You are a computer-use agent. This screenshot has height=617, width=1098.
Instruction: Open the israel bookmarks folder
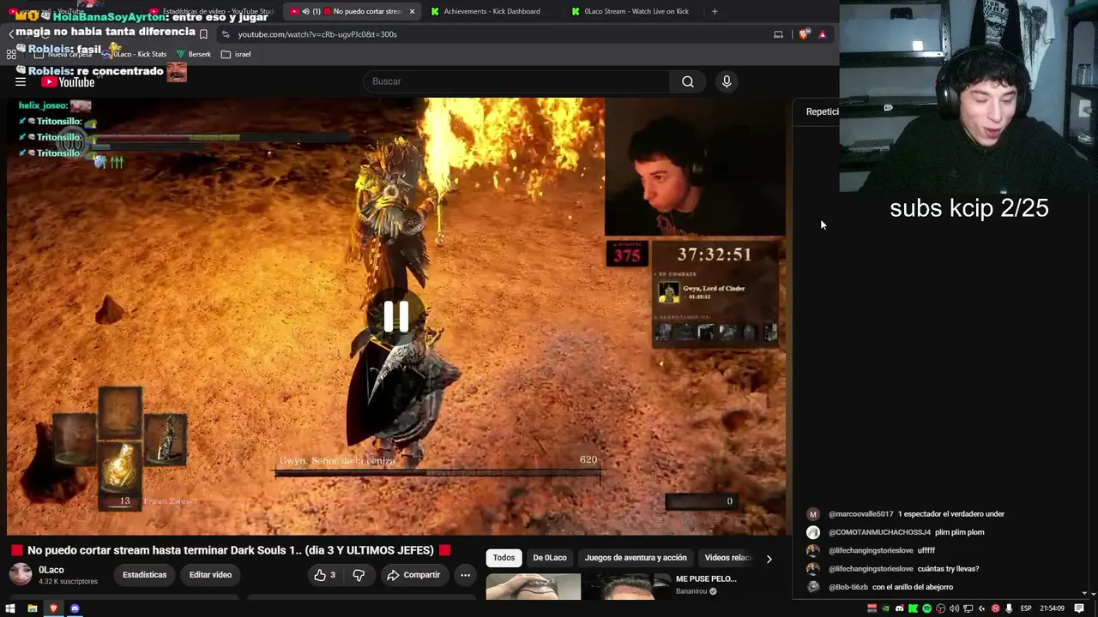(236, 54)
